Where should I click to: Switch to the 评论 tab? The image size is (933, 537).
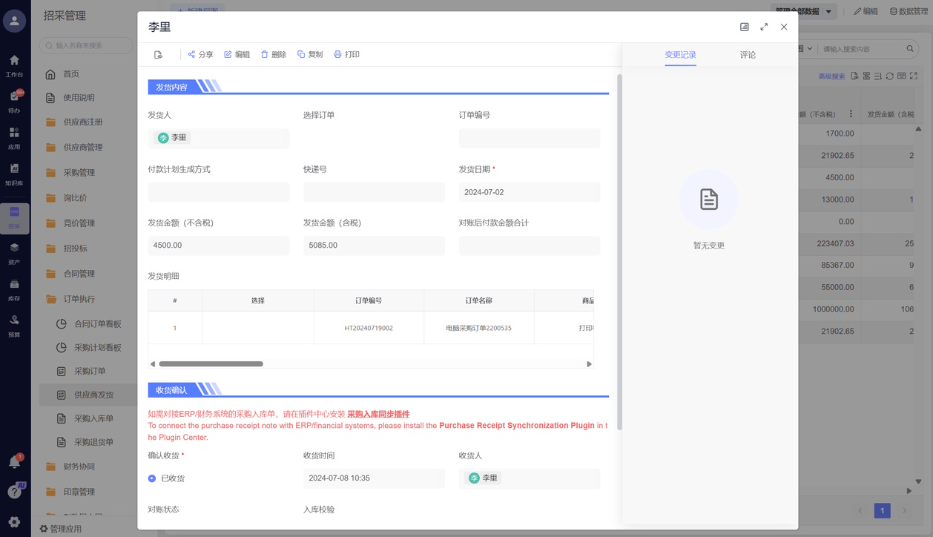point(748,55)
